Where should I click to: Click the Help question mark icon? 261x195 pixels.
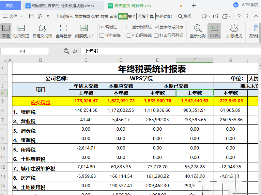pyautogui.click(x=239, y=16)
